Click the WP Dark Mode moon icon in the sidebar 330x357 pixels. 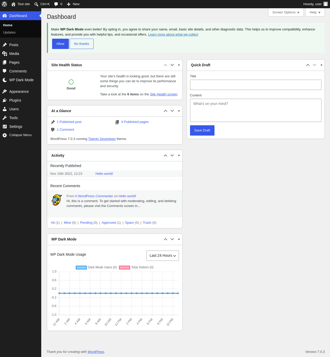(5, 80)
